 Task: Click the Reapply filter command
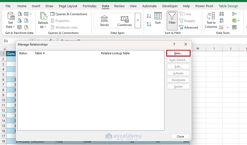coord(187,21)
